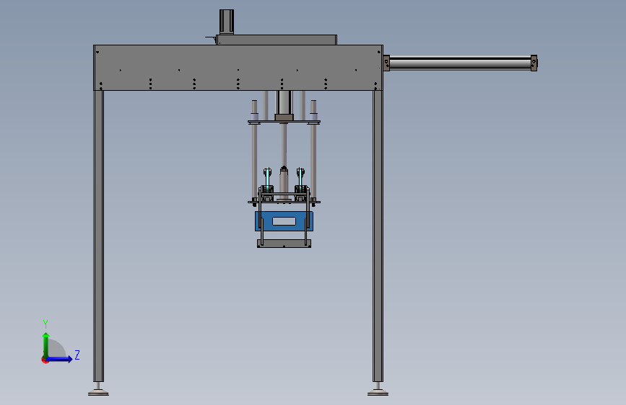Select the left cyan clamp cylinder

pos(267,179)
